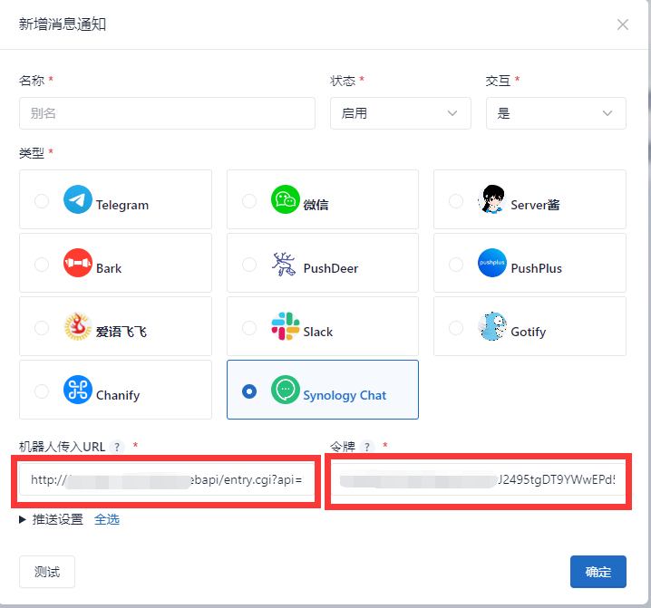Expand the 推送设置 section triangle
This screenshot has width=651, height=608.
[x=23, y=519]
